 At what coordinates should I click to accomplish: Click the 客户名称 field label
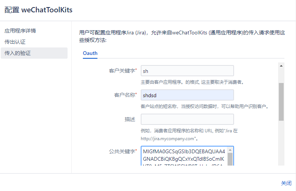pos(125,95)
